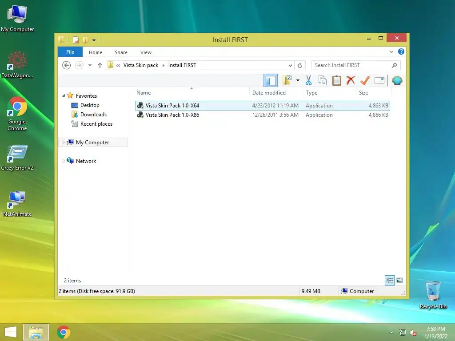Click the muted volume tray icon
The width and height of the screenshot is (455, 341).
(x=413, y=333)
